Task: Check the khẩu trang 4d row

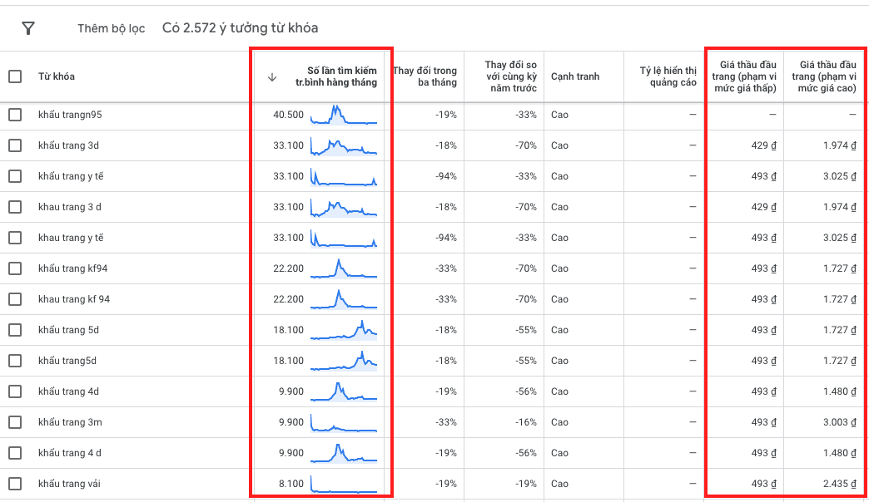Action: point(15,391)
